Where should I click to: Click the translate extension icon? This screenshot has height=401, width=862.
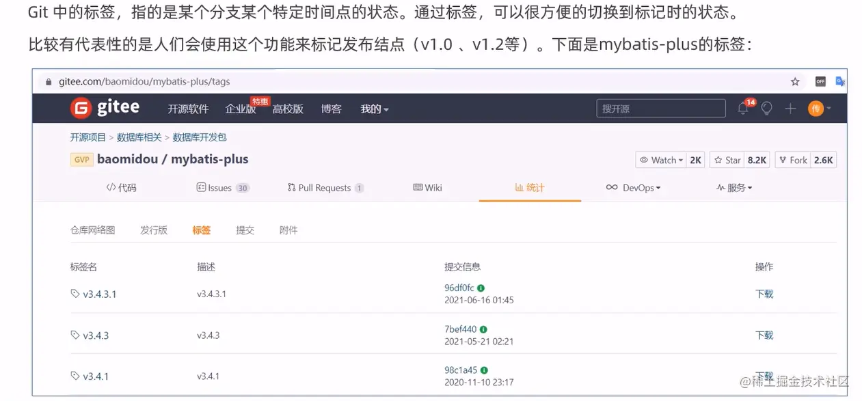coord(840,81)
